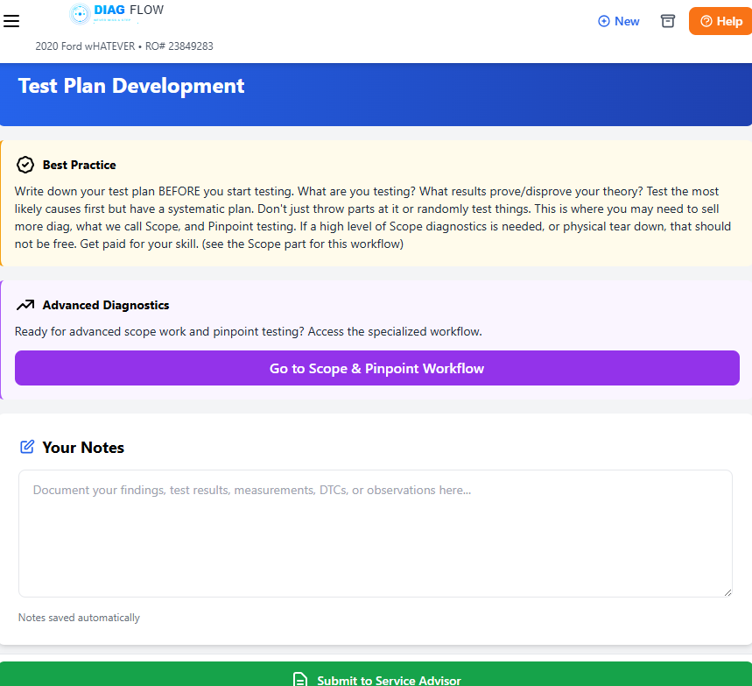Click the DIAG FLOW brand name text
The height and width of the screenshot is (686, 752).
(129, 11)
